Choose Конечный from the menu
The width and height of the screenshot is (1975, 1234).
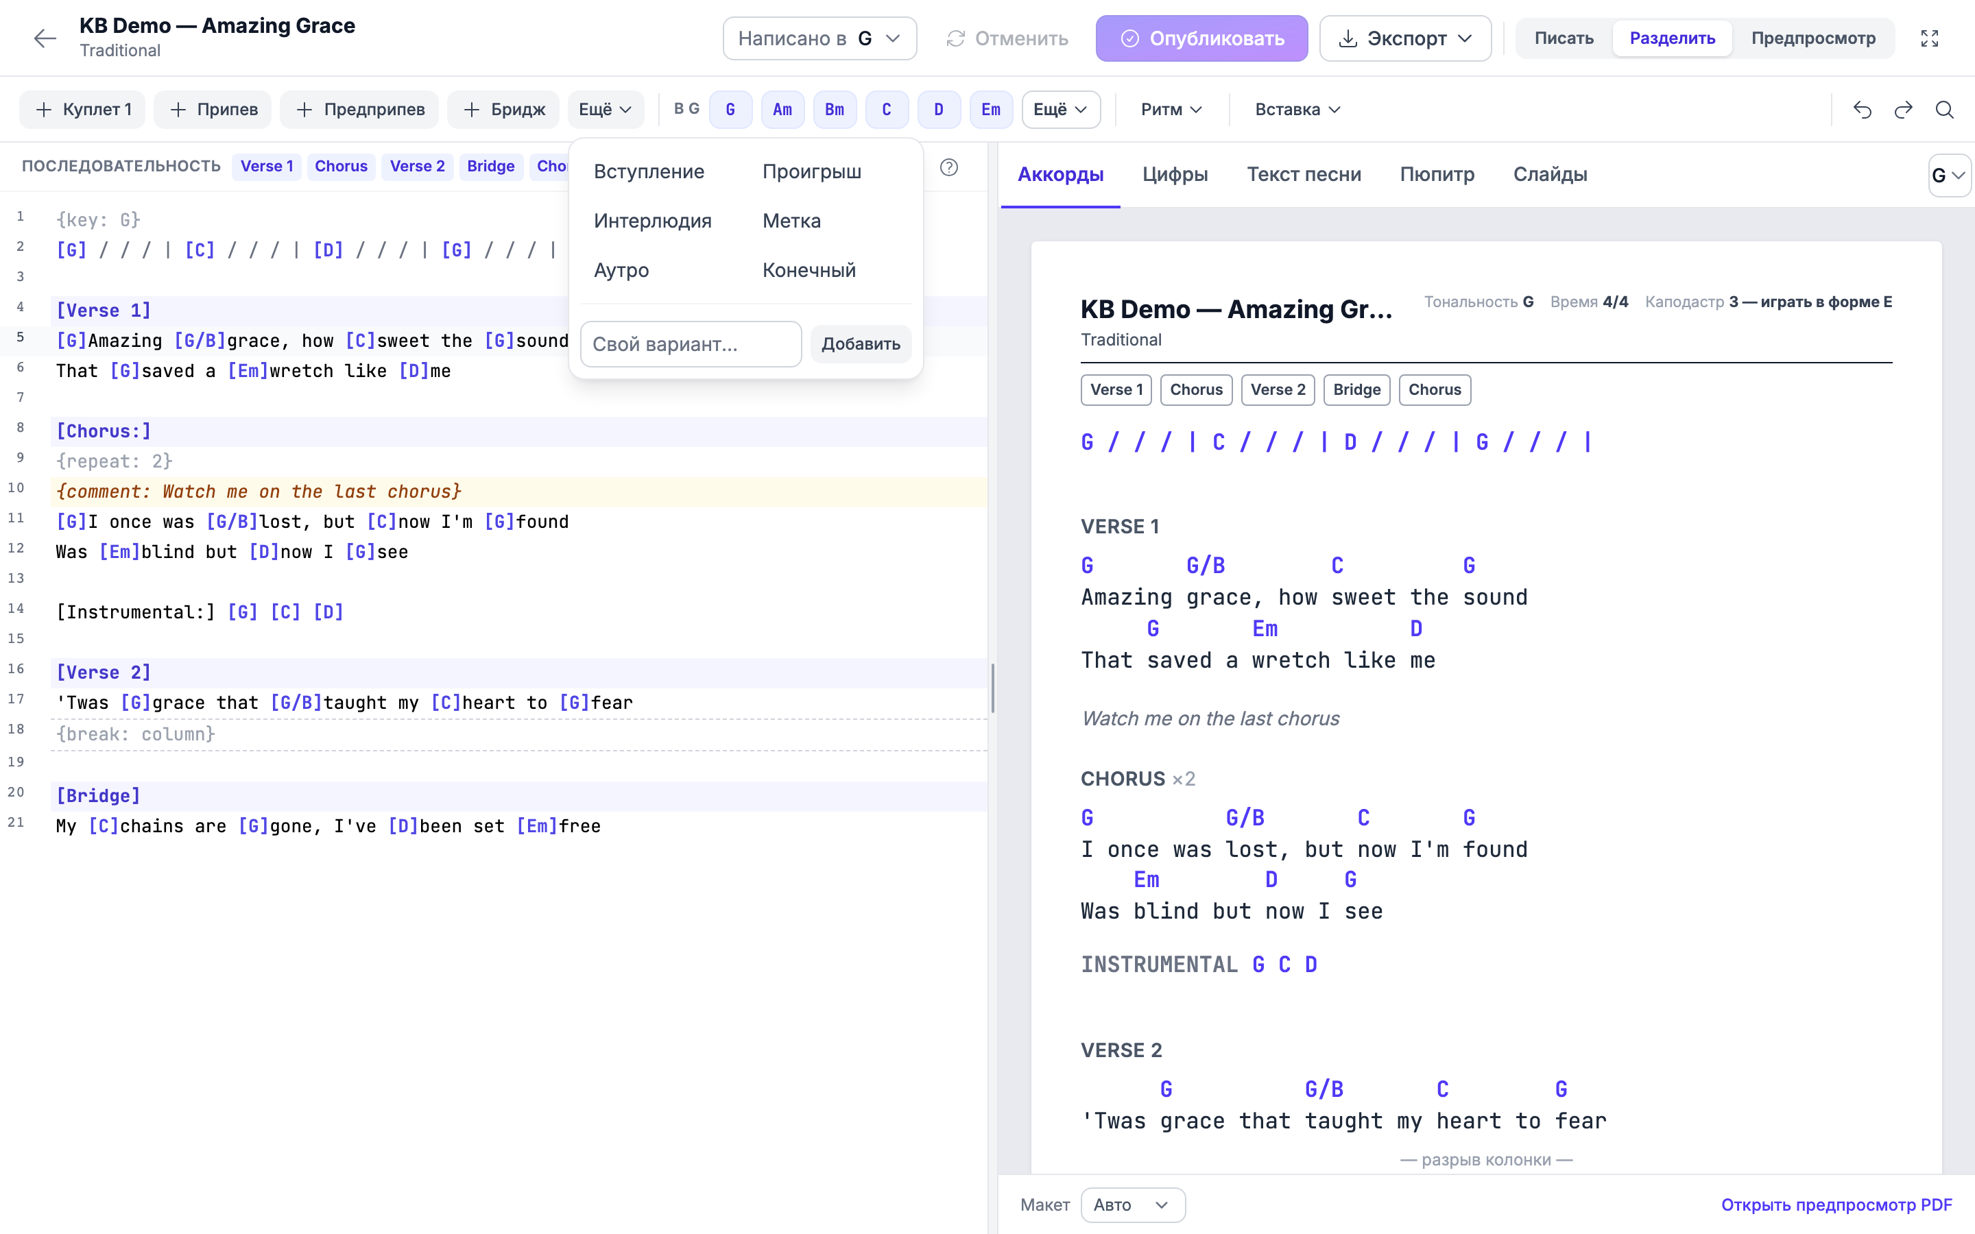pyautogui.click(x=809, y=270)
